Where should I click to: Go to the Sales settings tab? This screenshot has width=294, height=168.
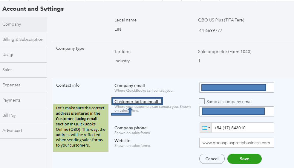(x=23, y=70)
